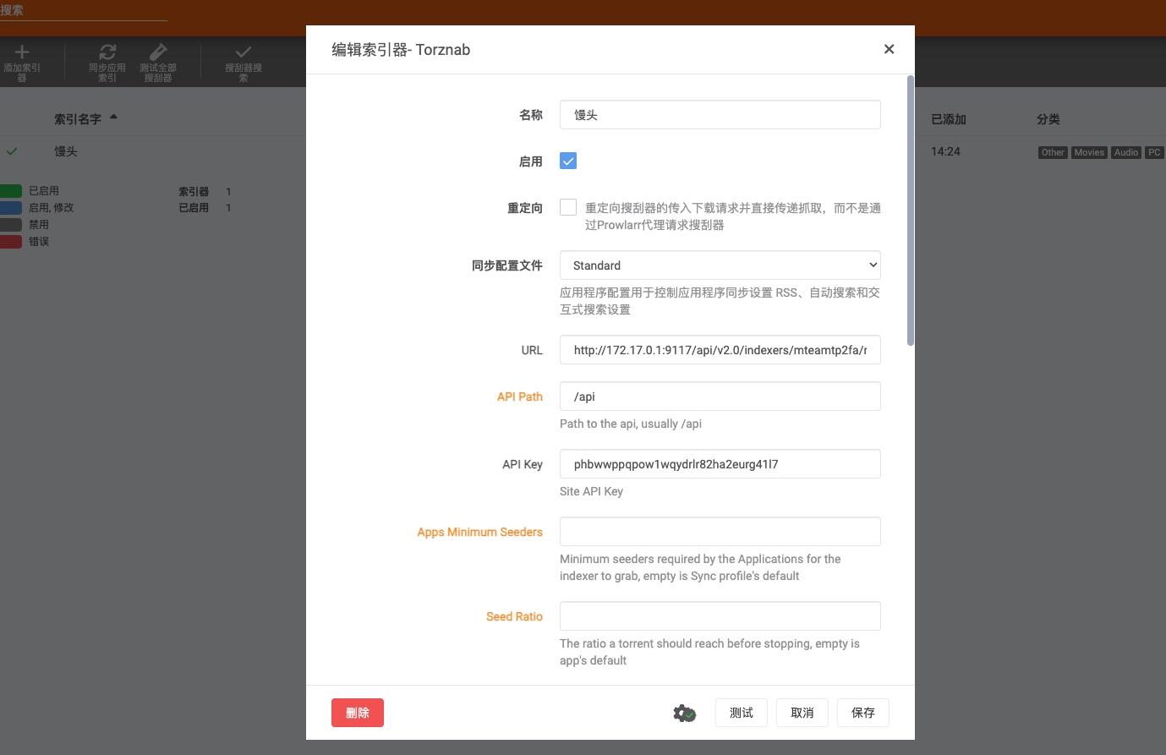
Task: Close the Torznab edit dialog
Action: click(x=889, y=49)
